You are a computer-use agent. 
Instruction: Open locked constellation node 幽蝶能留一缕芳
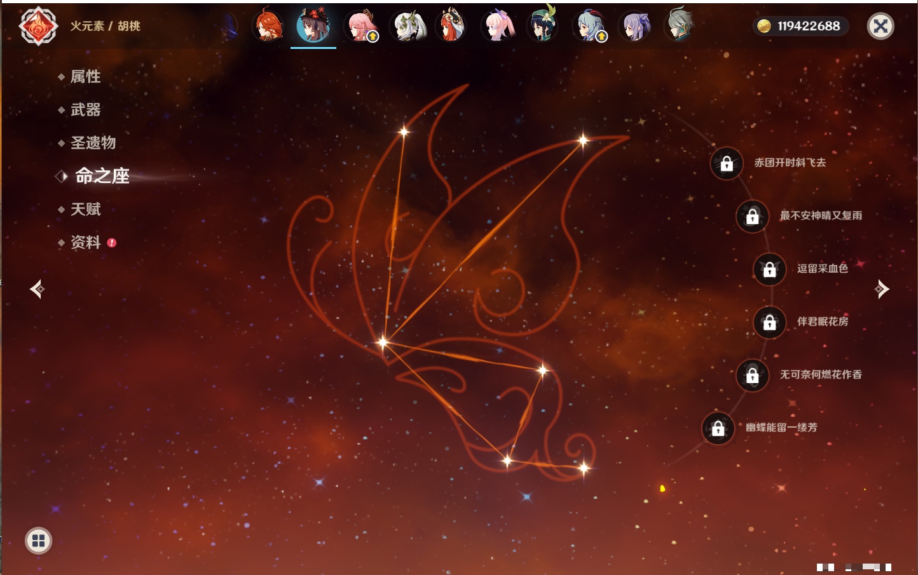[x=718, y=428]
